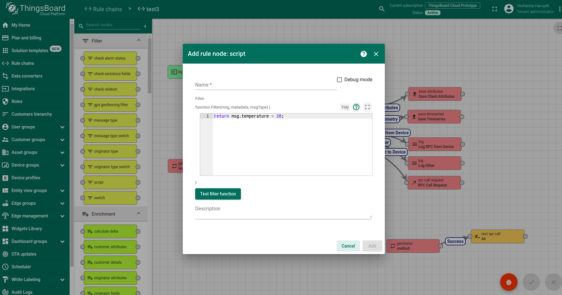Open My Home from sidebar

click(35, 25)
